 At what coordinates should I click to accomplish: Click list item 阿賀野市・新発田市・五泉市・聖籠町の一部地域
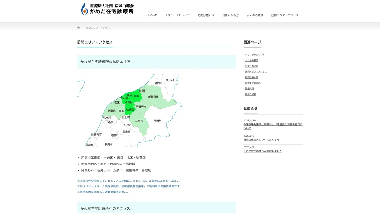click(x=116, y=170)
